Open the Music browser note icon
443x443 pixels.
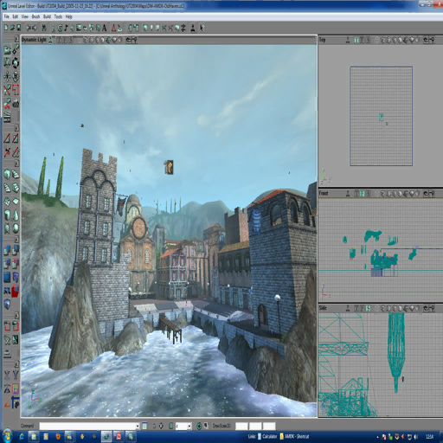click(66, 28)
